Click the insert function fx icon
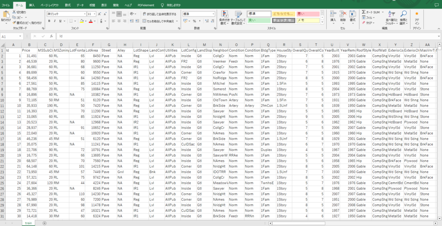The image size is (442, 226). pyautogui.click(x=51, y=36)
